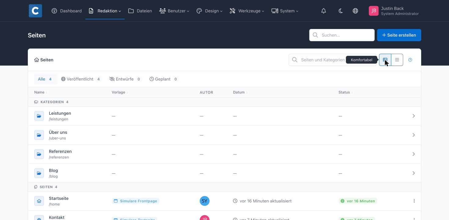Open the Startseite row three-dot menu
Screen dimensions: 449x220
pyautogui.click(x=414, y=201)
